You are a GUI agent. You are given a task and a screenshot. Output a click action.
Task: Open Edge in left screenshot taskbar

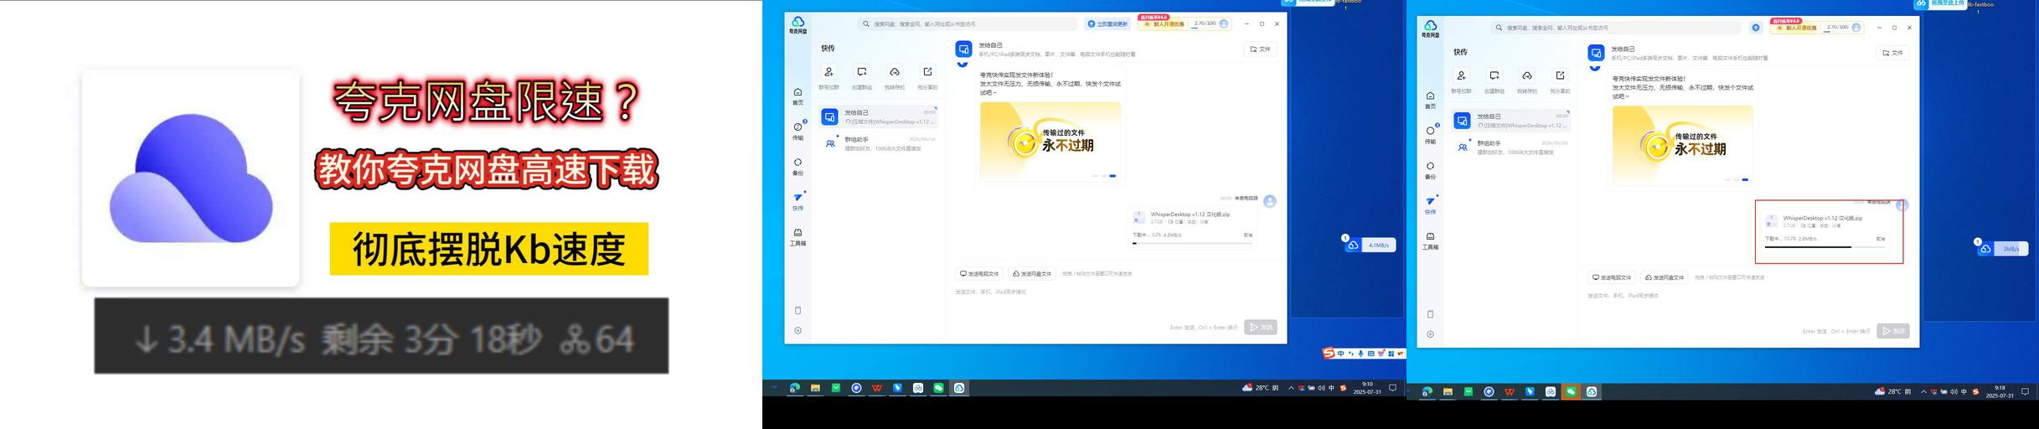point(794,388)
